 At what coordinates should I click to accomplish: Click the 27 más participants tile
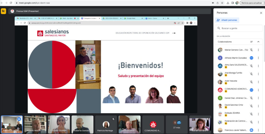point(177,124)
